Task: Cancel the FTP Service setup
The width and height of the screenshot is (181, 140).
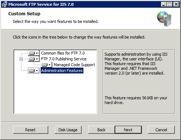Action: pyautogui.click(x=161, y=130)
